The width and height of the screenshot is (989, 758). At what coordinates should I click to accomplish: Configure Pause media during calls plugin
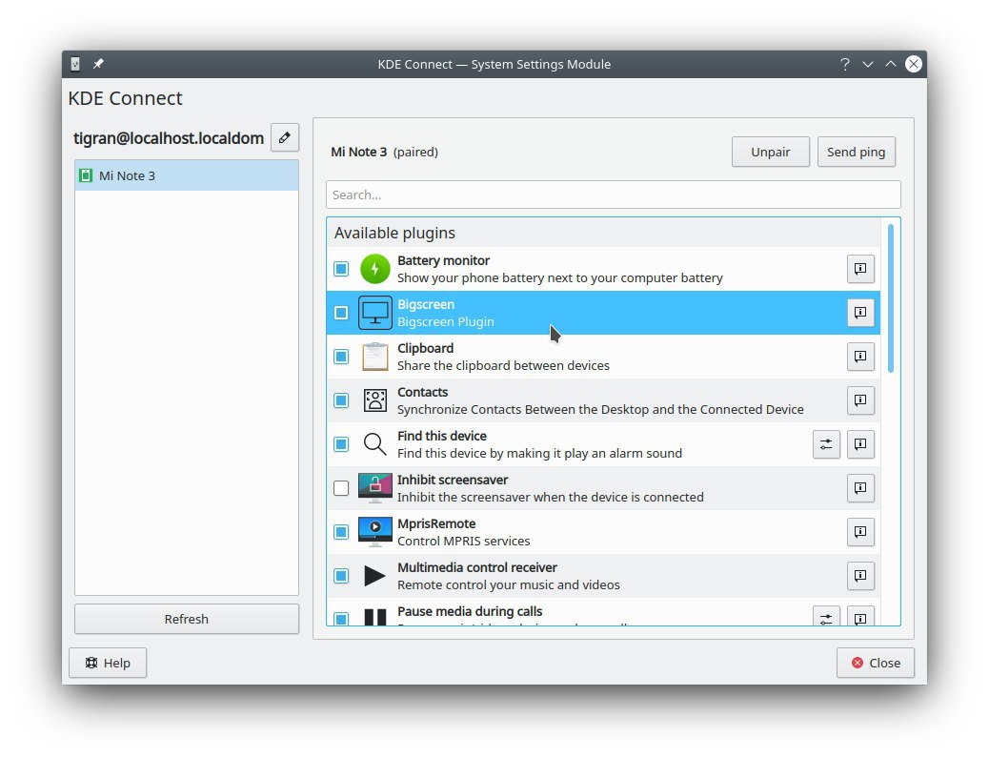coord(826,617)
